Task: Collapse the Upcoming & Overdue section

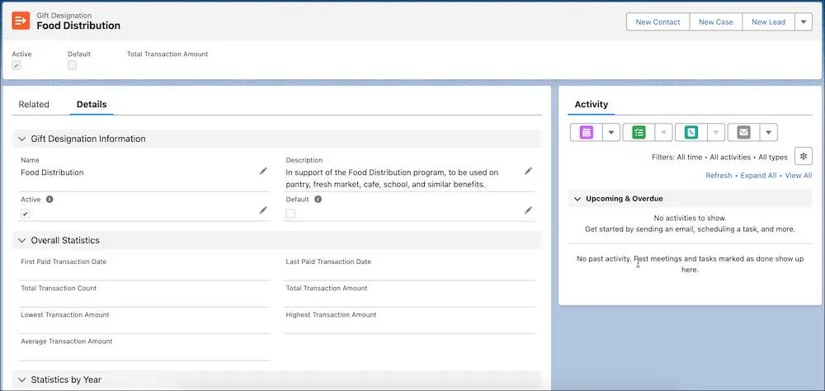Action: pyautogui.click(x=577, y=199)
